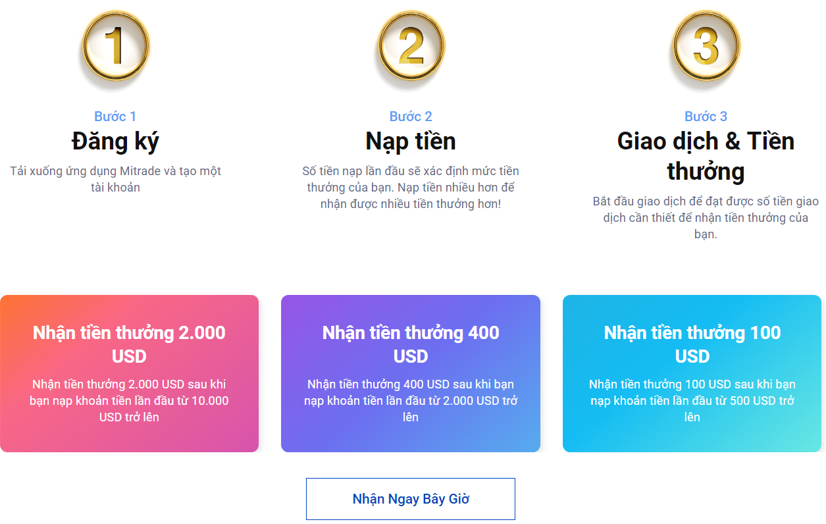Screen dimensions: 826x524
Task: Select the Bước 2 step label
Action: [410, 115]
